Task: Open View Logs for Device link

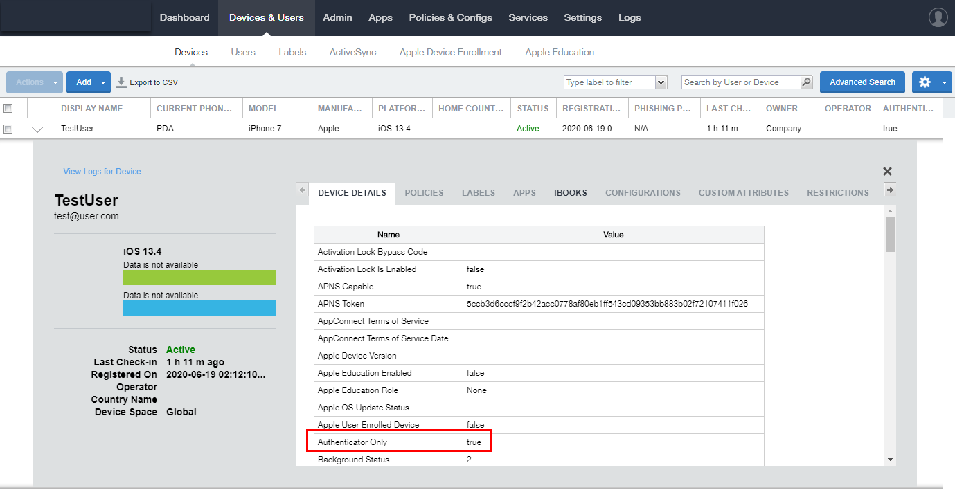Action: tap(102, 172)
